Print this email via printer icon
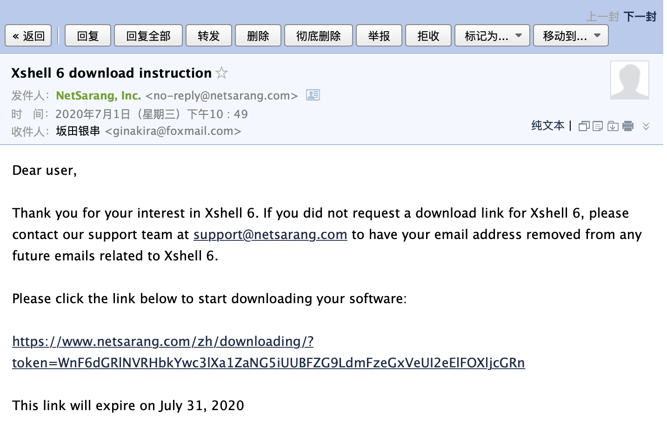 coord(628,126)
